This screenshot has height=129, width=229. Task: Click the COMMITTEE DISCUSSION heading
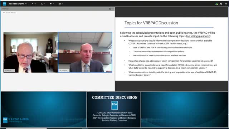[x=114, y=97]
